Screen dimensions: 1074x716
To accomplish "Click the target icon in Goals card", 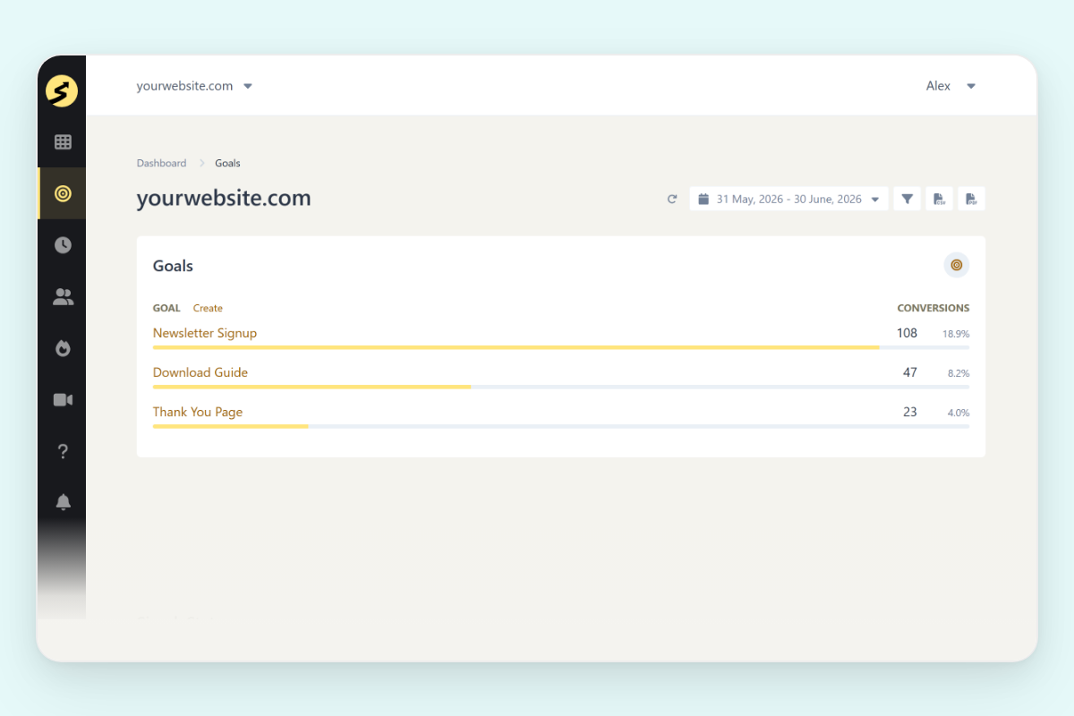I will pos(956,265).
